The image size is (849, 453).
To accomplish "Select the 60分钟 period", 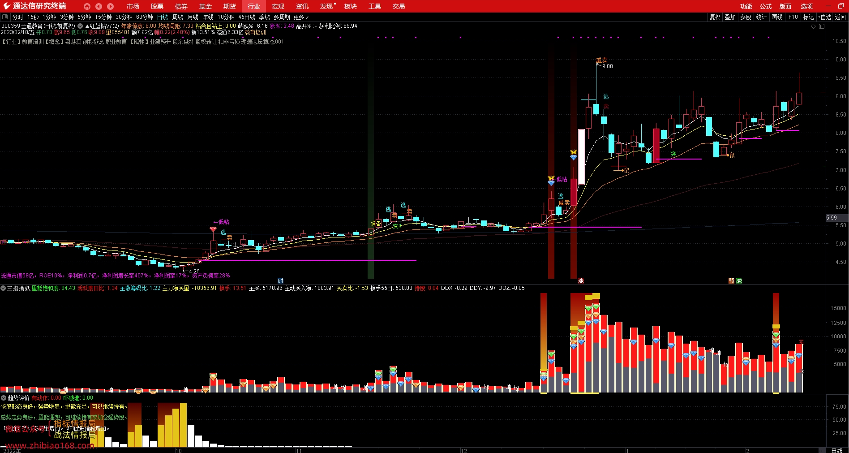I will point(145,17).
